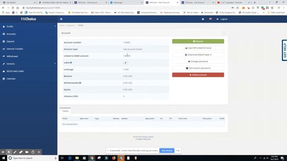Image resolution: width=287 pixels, height=161 pixels.
Task: Click Account in breadcrumb
Action: click(71, 25)
